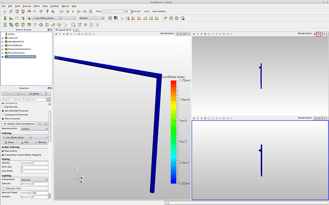Switch to the Layout #1 tab

[63, 29]
